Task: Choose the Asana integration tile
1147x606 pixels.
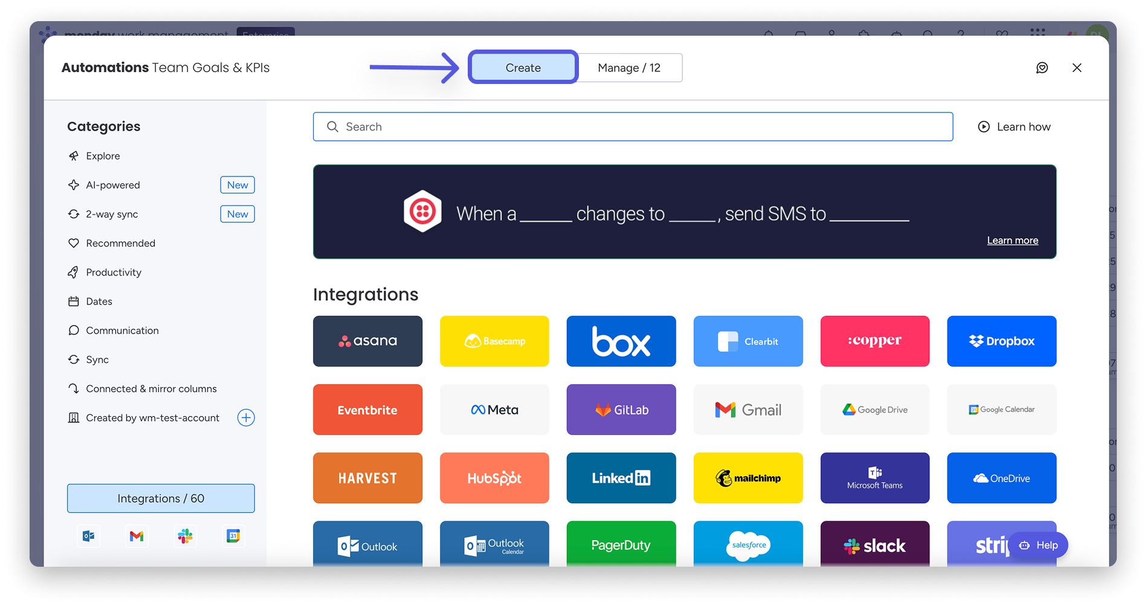Action: point(367,341)
